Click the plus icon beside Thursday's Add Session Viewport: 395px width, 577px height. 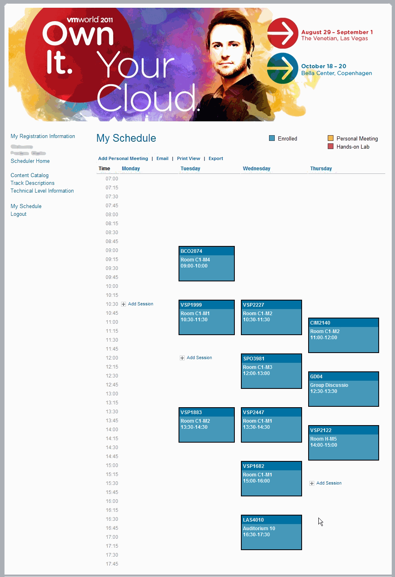pyautogui.click(x=312, y=483)
